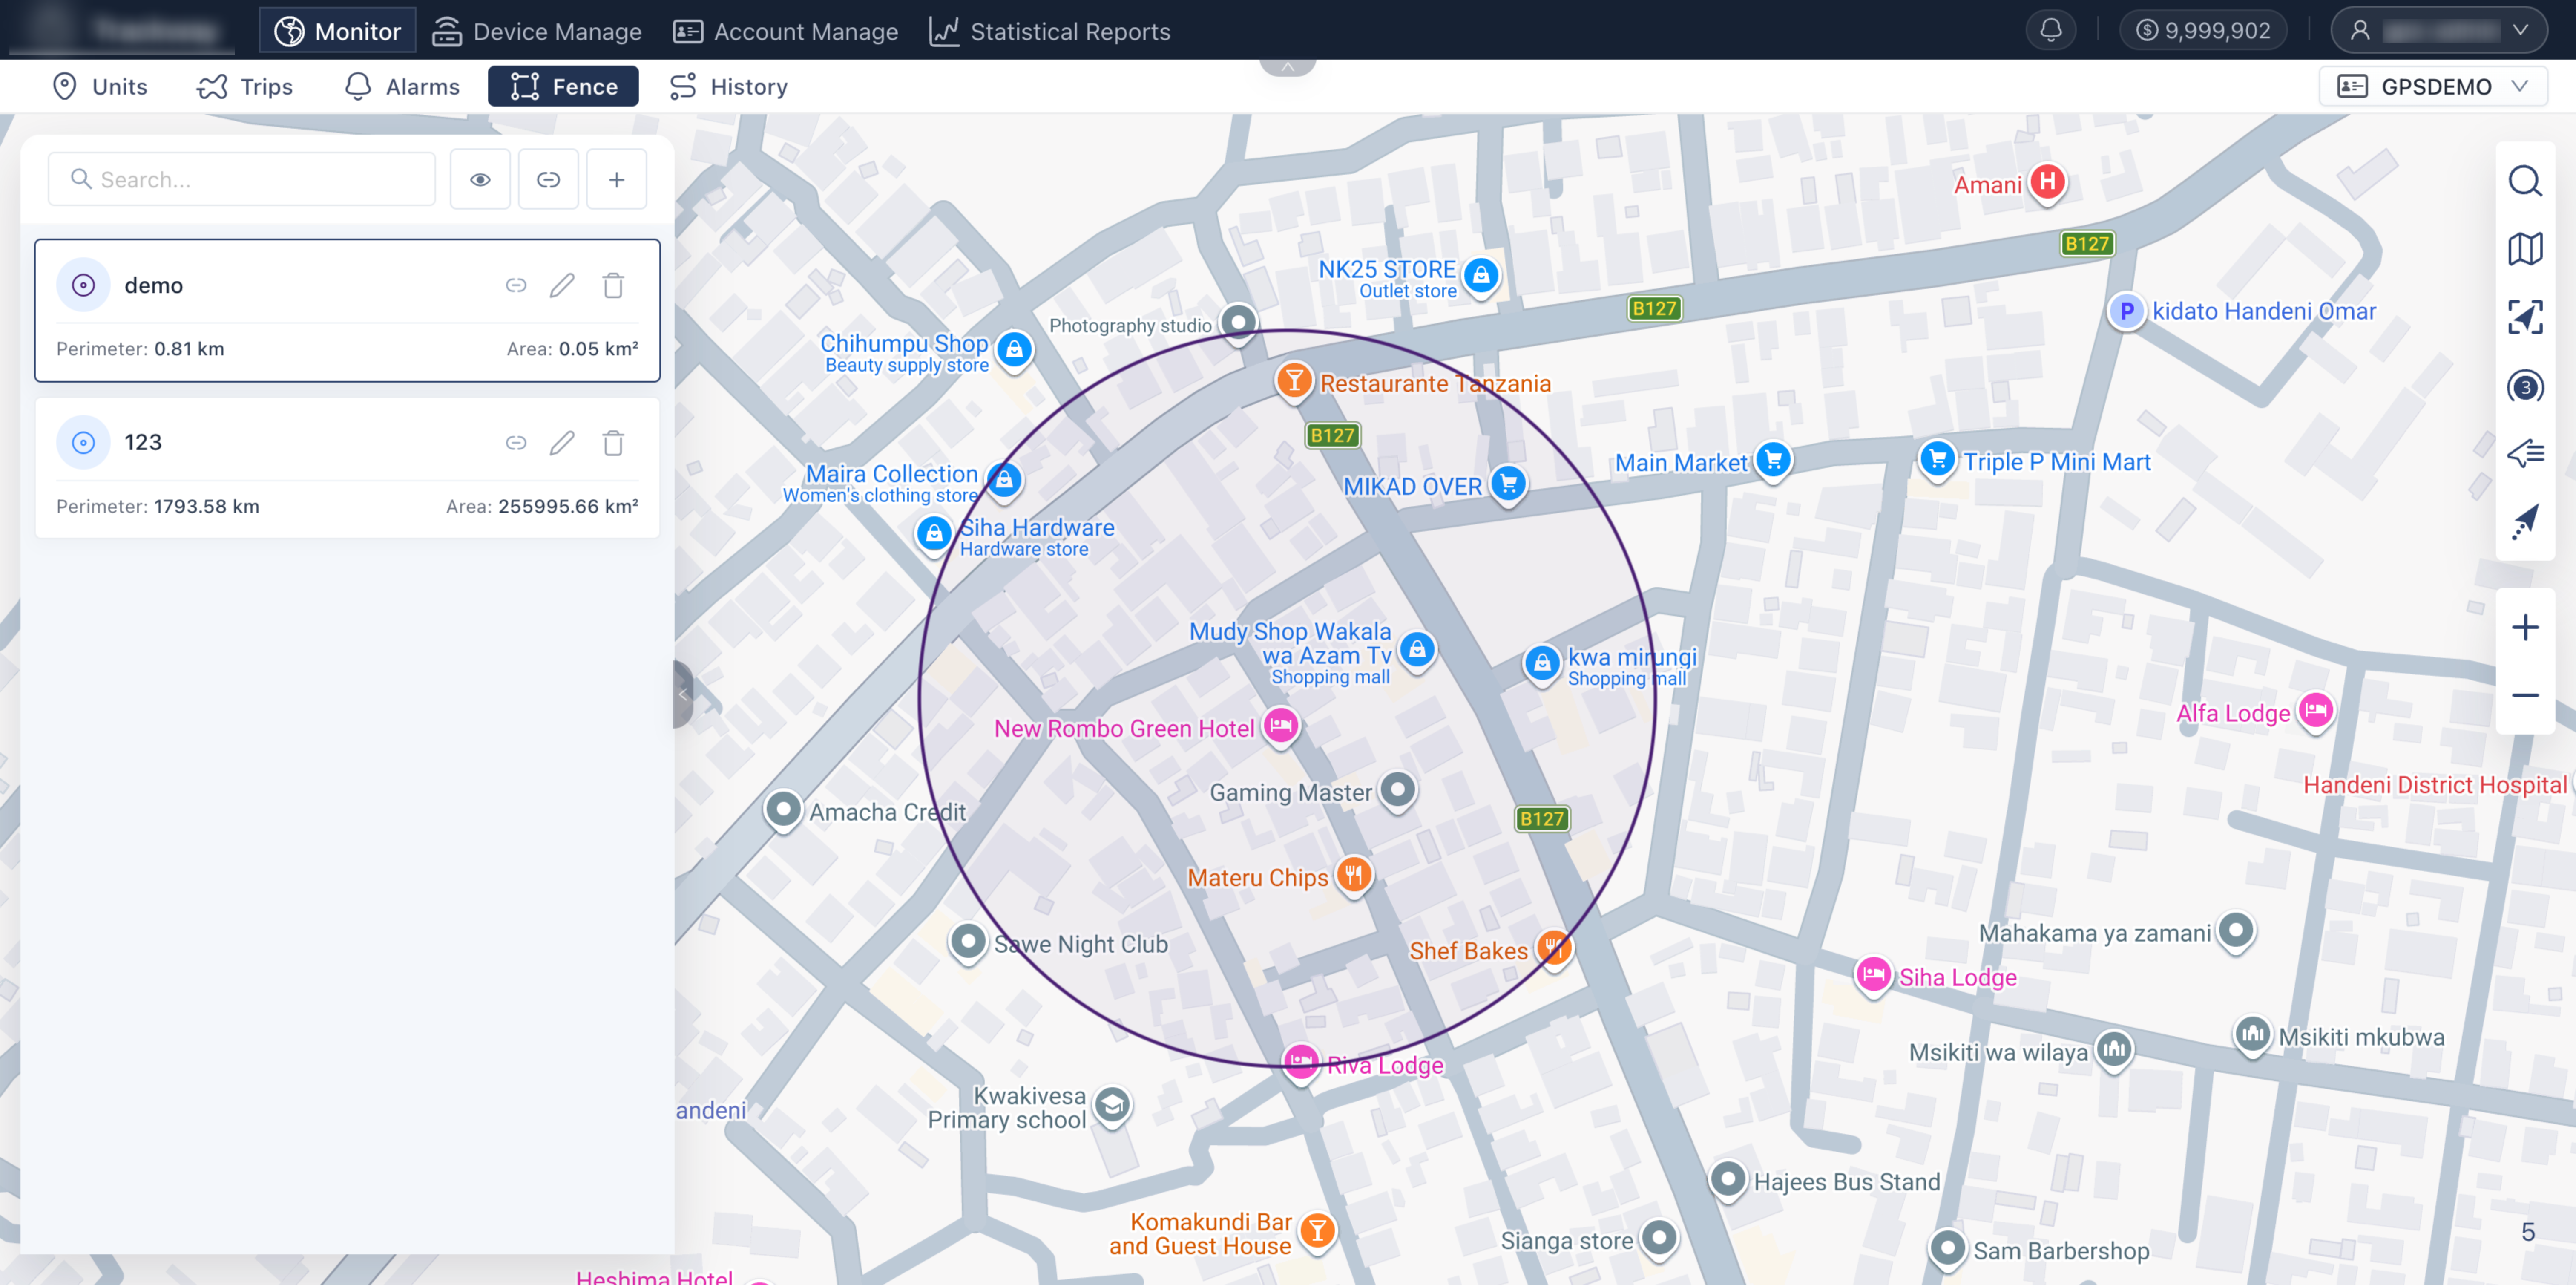Click the circled 3 cluster tool
This screenshot has width=2576, height=1285.
pyautogui.click(x=2524, y=387)
